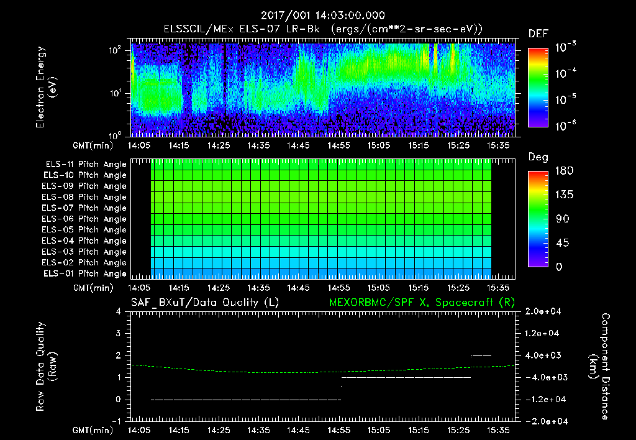
Task: Click the 14:55 label under spectrogram panel
Action: [x=338, y=145]
